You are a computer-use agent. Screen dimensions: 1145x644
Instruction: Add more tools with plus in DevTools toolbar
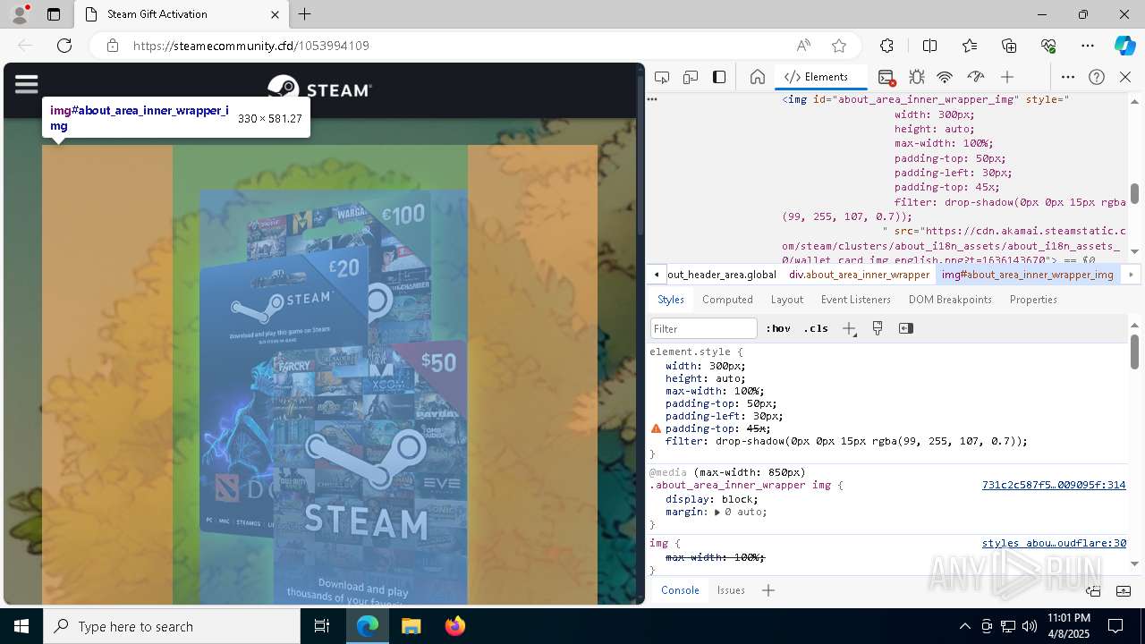click(x=1007, y=77)
